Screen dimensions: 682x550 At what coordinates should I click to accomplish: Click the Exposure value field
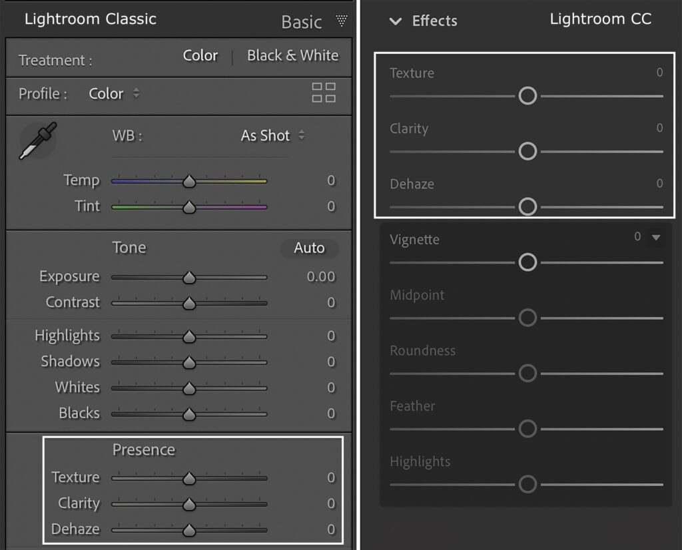tap(320, 277)
